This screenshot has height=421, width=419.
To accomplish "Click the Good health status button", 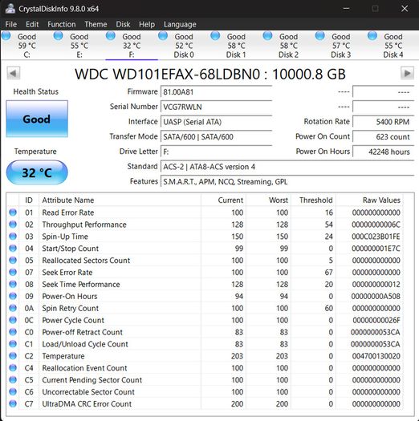I will click(x=37, y=119).
